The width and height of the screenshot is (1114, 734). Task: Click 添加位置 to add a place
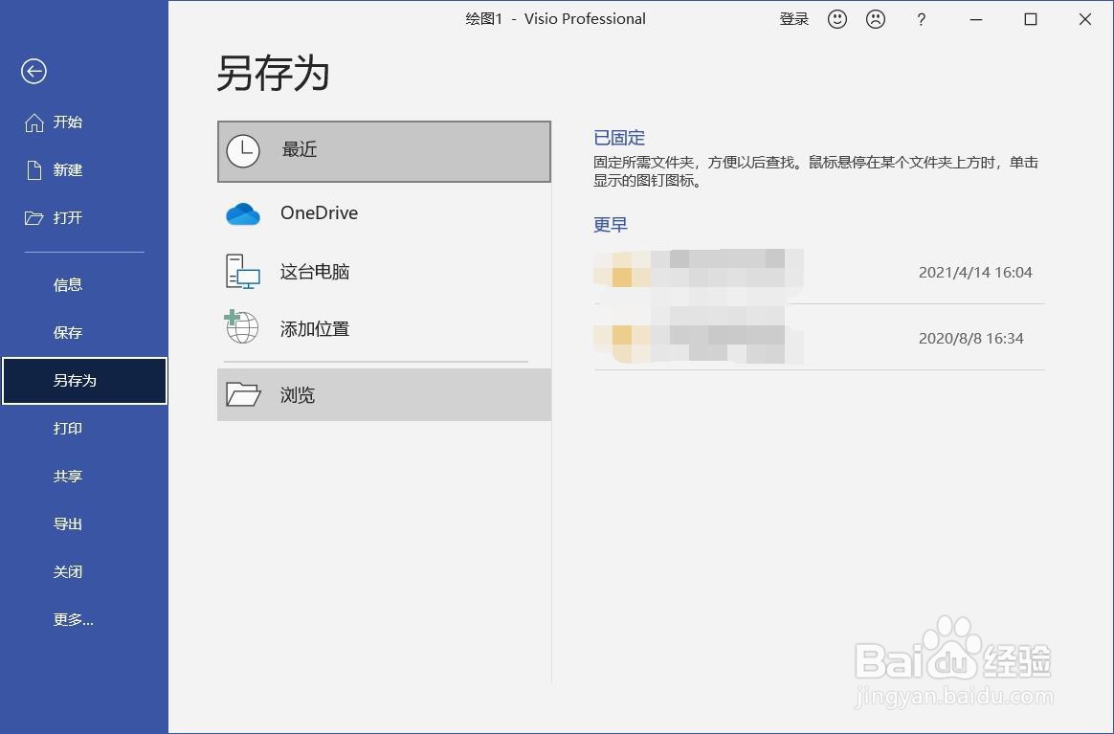click(384, 329)
